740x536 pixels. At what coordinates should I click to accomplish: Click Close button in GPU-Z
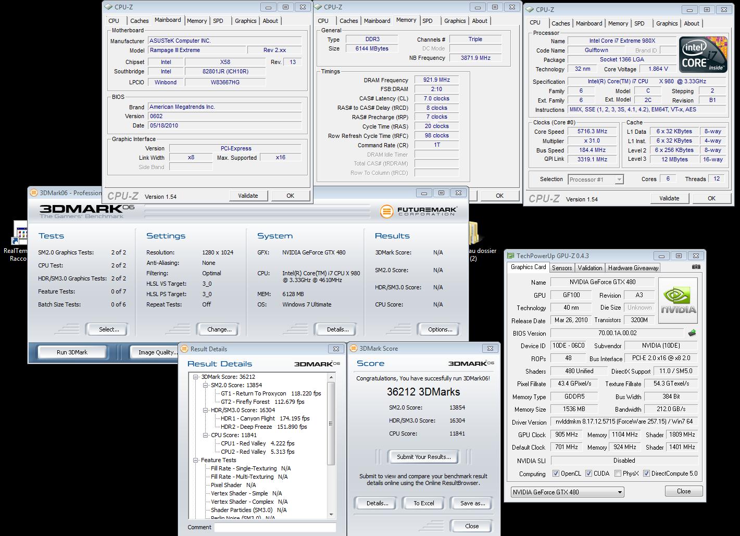coord(684,491)
